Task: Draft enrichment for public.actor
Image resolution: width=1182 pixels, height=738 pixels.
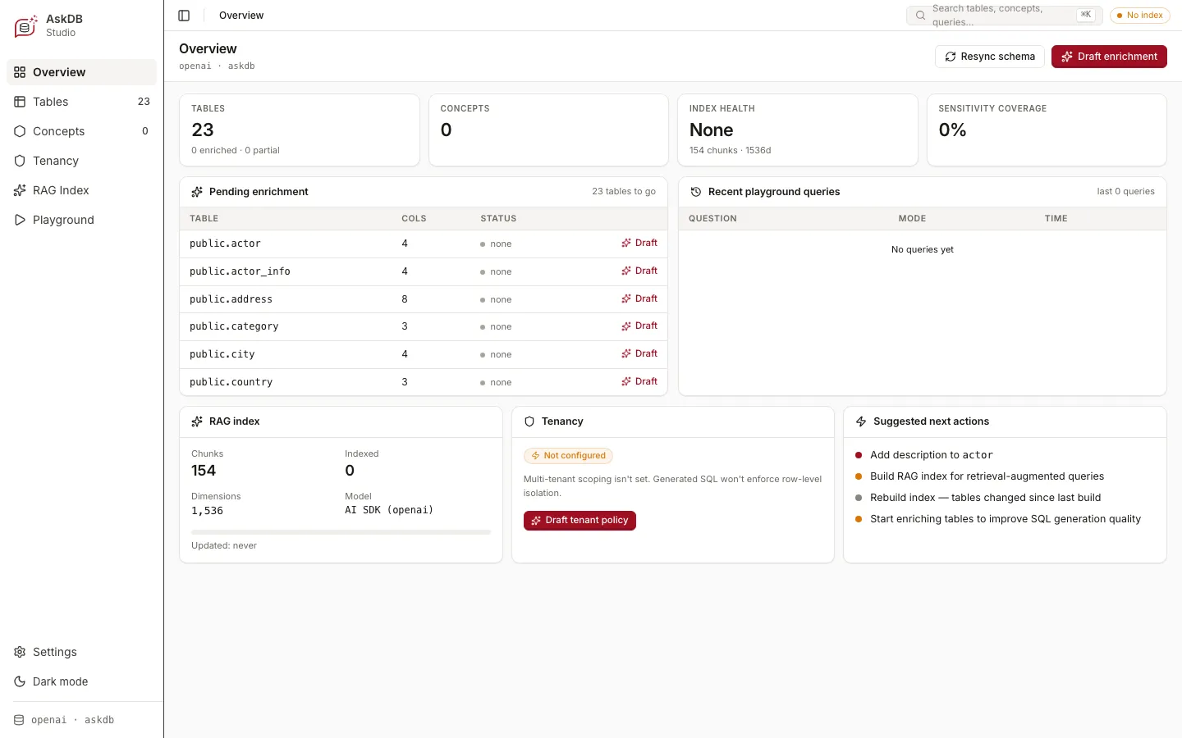Action: [639, 243]
